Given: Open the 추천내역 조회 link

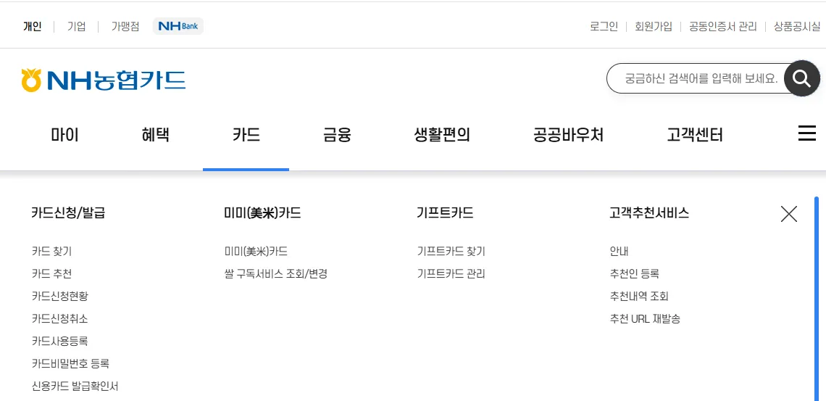Looking at the screenshot, I should click(x=639, y=296).
